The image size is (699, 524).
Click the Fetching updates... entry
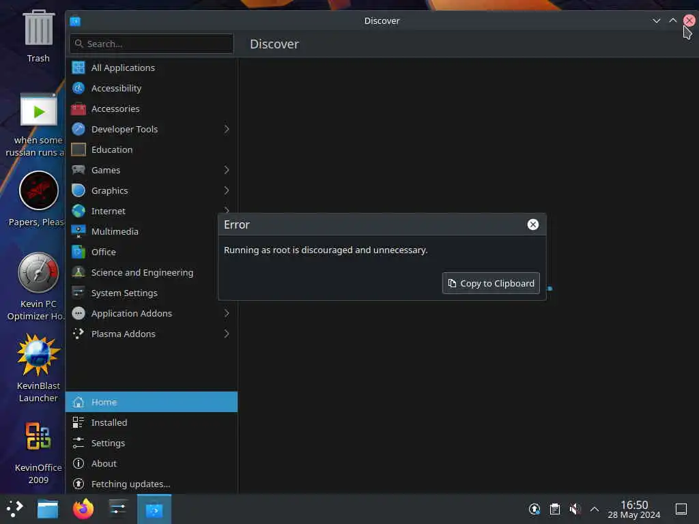click(152, 484)
